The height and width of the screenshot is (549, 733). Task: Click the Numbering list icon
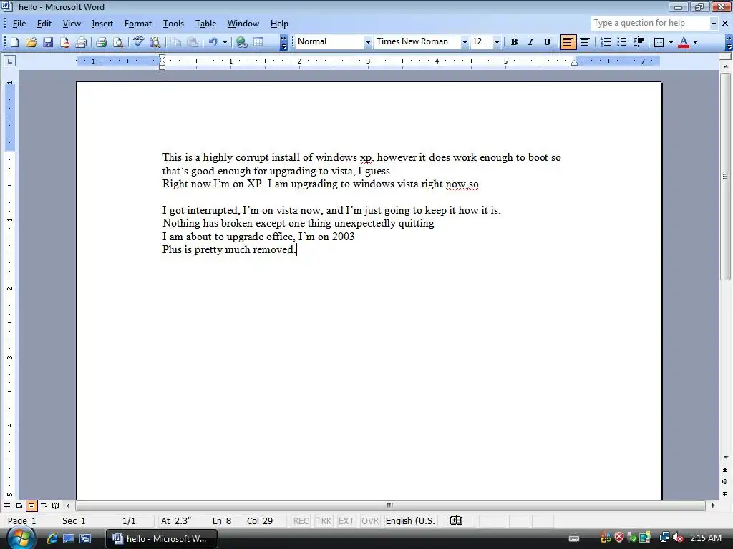point(606,42)
